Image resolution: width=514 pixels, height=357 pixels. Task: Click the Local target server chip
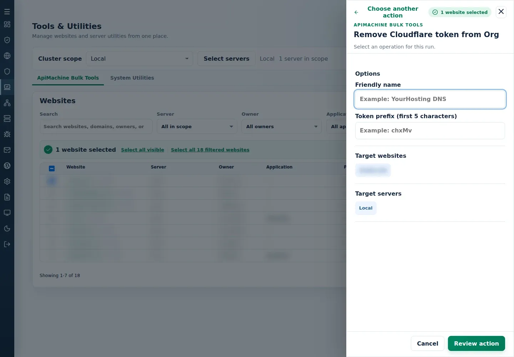[x=366, y=208]
